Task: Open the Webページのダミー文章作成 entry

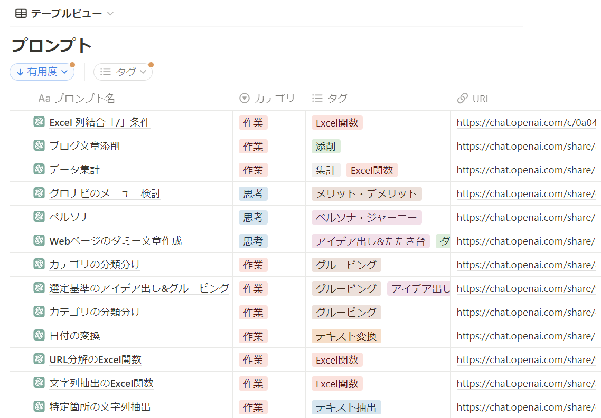Action: click(116, 241)
